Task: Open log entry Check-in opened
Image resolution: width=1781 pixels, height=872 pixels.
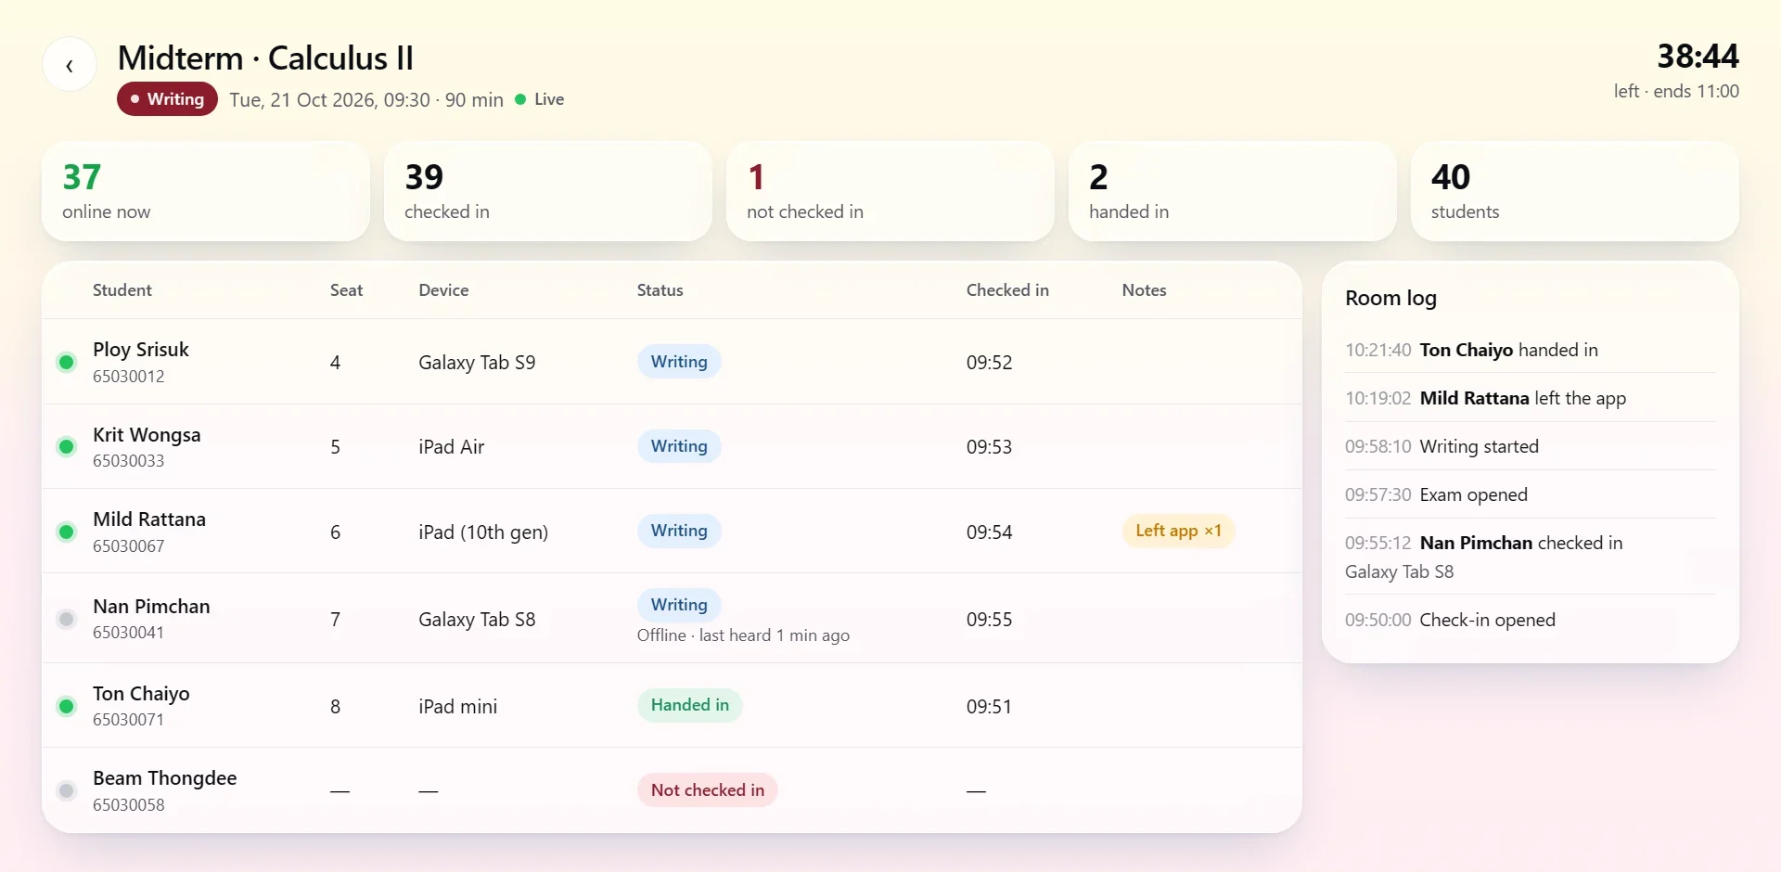Action: click(x=1531, y=620)
